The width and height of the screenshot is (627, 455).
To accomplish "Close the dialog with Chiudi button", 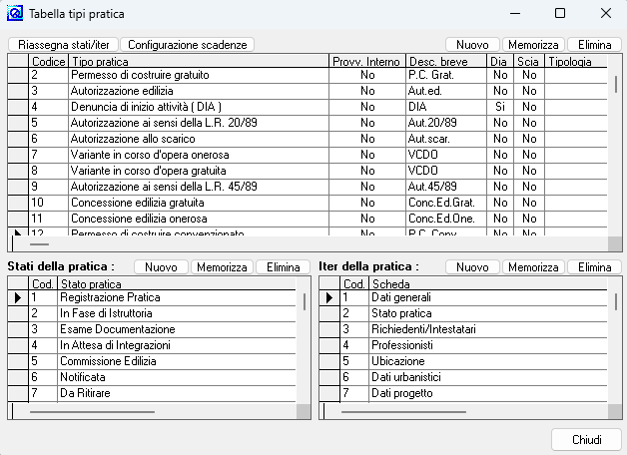I will point(586,440).
